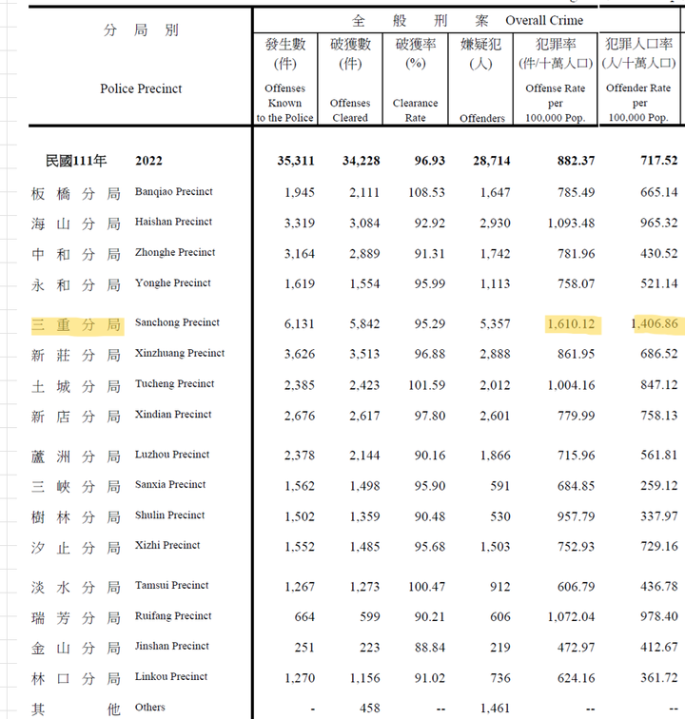
Task: Click the Yonghe Precinct label
Action: coord(172,282)
